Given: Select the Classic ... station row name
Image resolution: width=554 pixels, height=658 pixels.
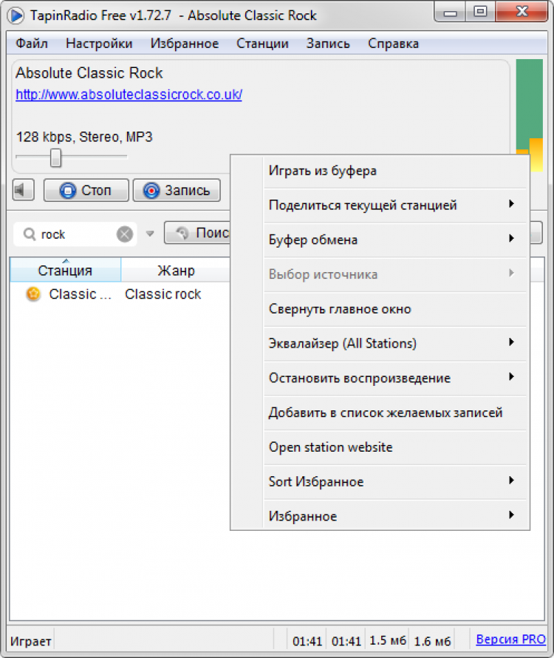Looking at the screenshot, I should [x=80, y=294].
